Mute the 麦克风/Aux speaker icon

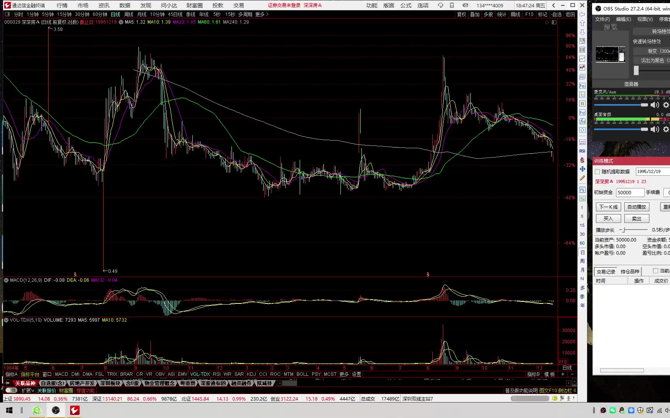tap(654, 105)
